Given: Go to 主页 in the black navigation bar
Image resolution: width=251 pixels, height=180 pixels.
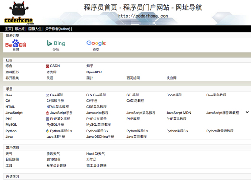Looking at the screenshot, I should point(8,29).
